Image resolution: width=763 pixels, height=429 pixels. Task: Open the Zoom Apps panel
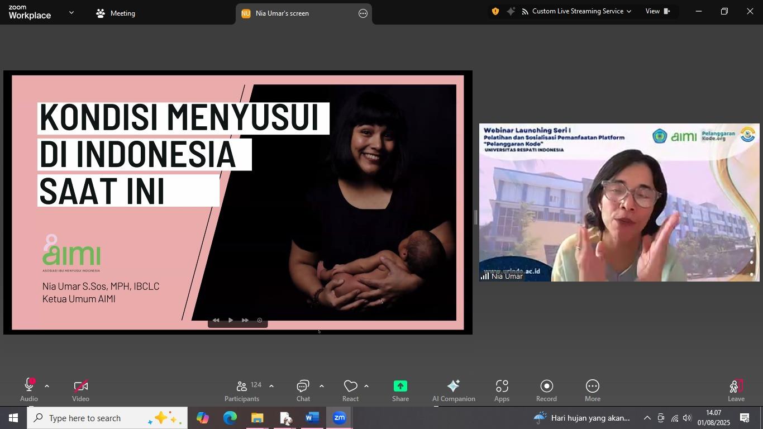point(501,389)
